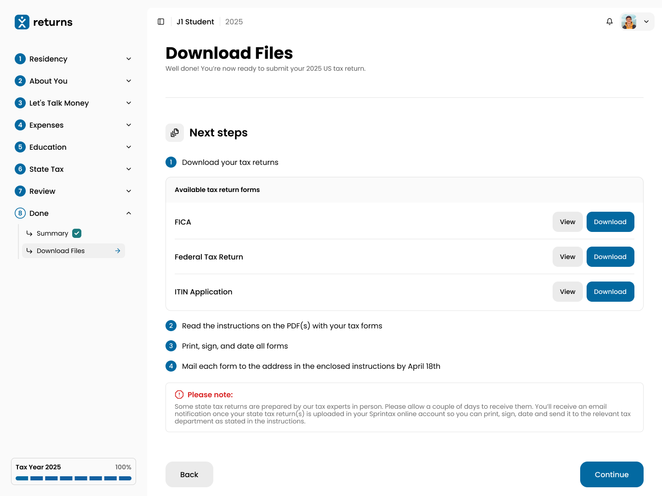Viewport: 662px width, 496px height.
Task: Toggle the sidebar panel icon
Action: [161, 22]
